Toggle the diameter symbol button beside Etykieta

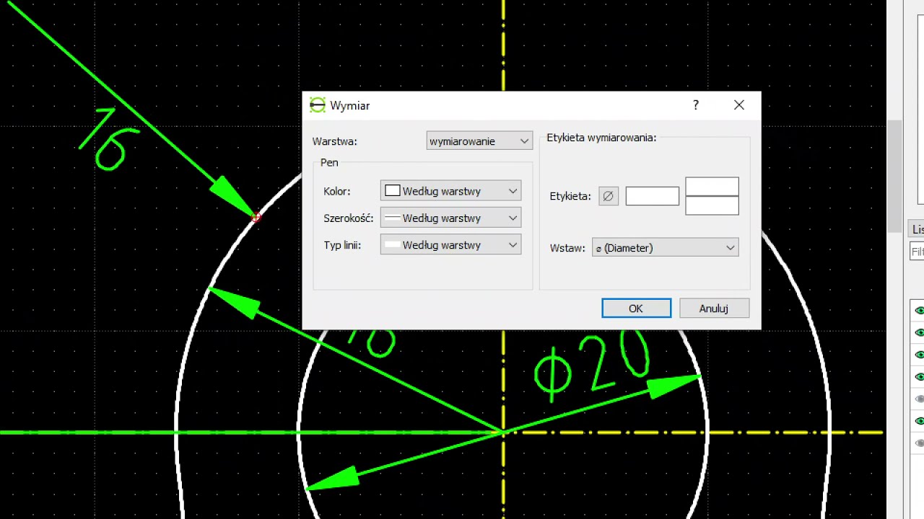(609, 196)
